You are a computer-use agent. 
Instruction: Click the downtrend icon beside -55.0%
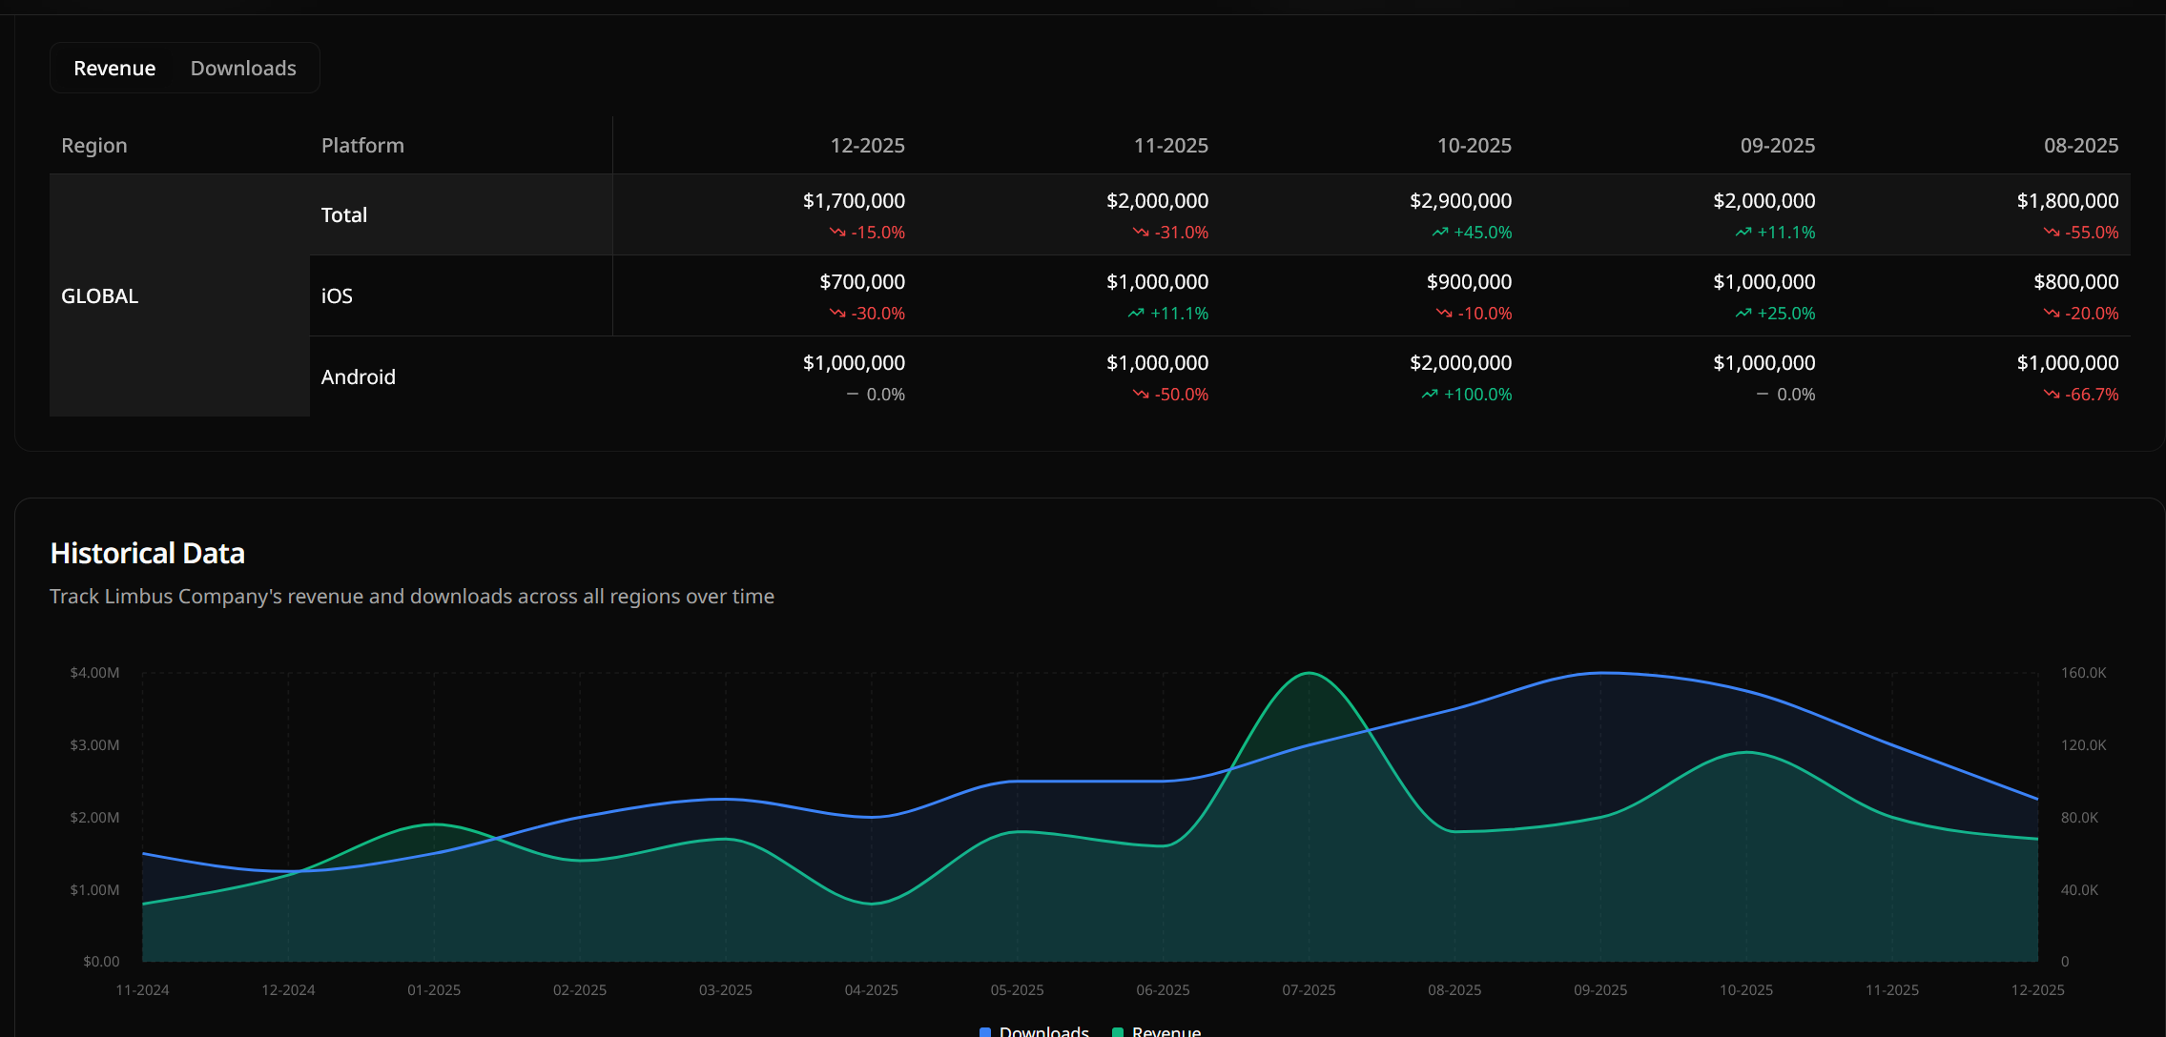(2052, 233)
